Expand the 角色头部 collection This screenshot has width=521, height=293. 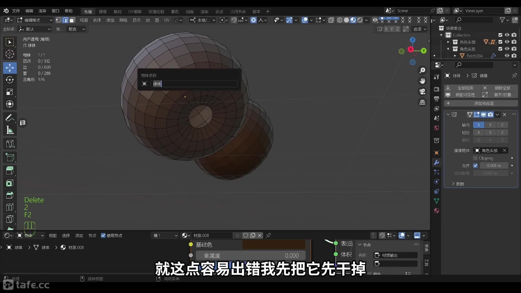pos(448,42)
